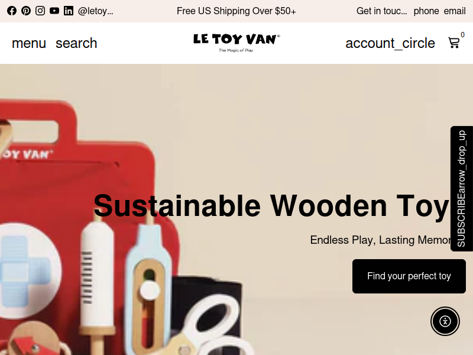
Task: Open the LinkedIn social icon
Action: 69,11
